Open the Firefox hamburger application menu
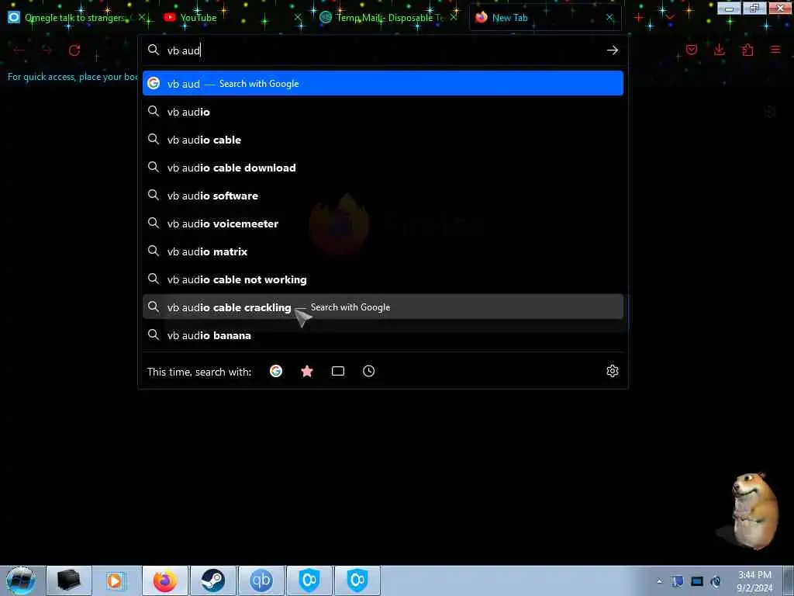 [x=775, y=50]
